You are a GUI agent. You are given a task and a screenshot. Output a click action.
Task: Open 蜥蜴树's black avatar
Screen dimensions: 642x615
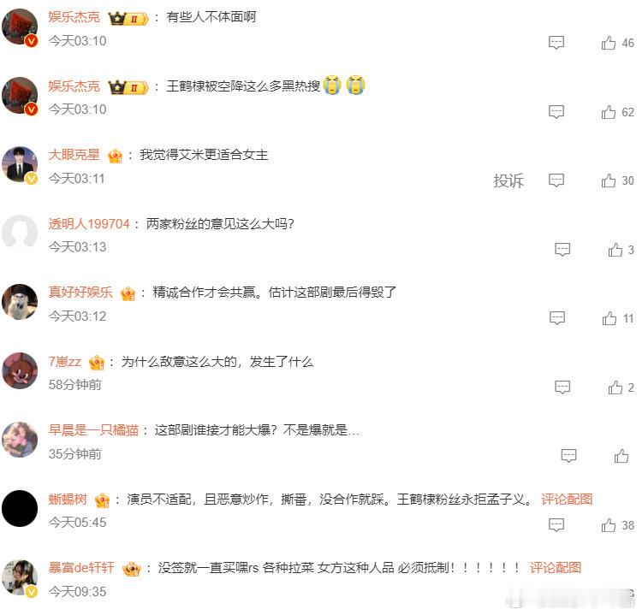coord(19,508)
